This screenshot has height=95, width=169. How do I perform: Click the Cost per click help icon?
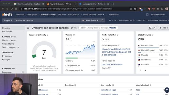79,65
